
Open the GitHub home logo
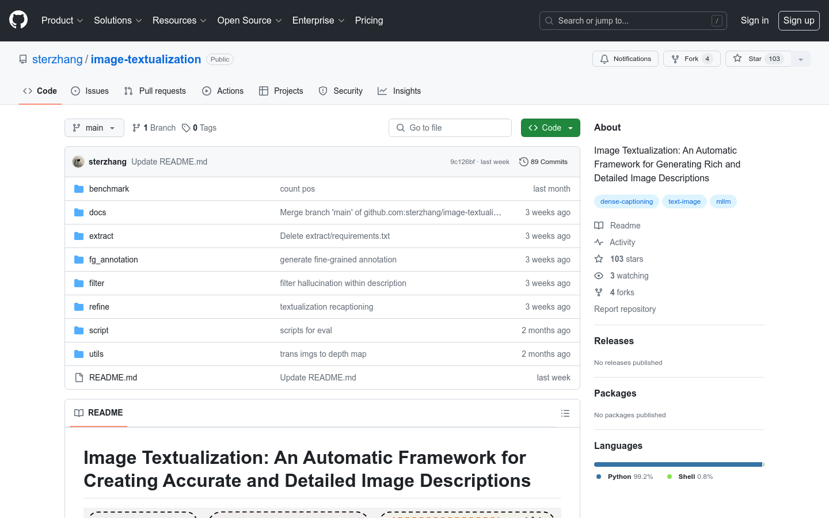18,20
